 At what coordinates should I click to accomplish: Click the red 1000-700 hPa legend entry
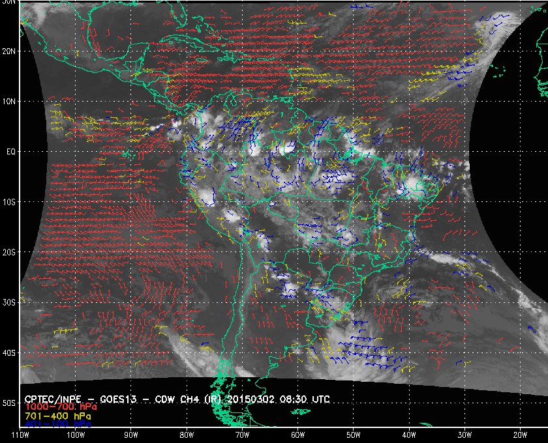(x=61, y=407)
